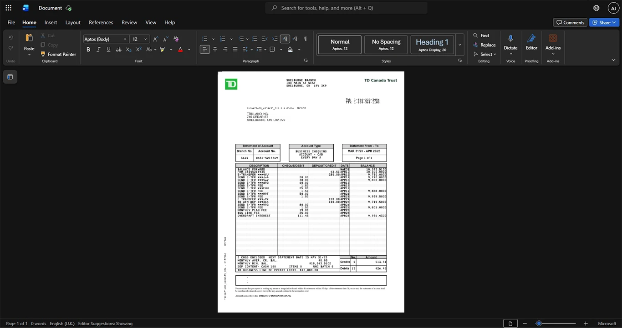This screenshot has width=622, height=328.
Task: Clear formatting using the eraser icon
Action: 176,39
